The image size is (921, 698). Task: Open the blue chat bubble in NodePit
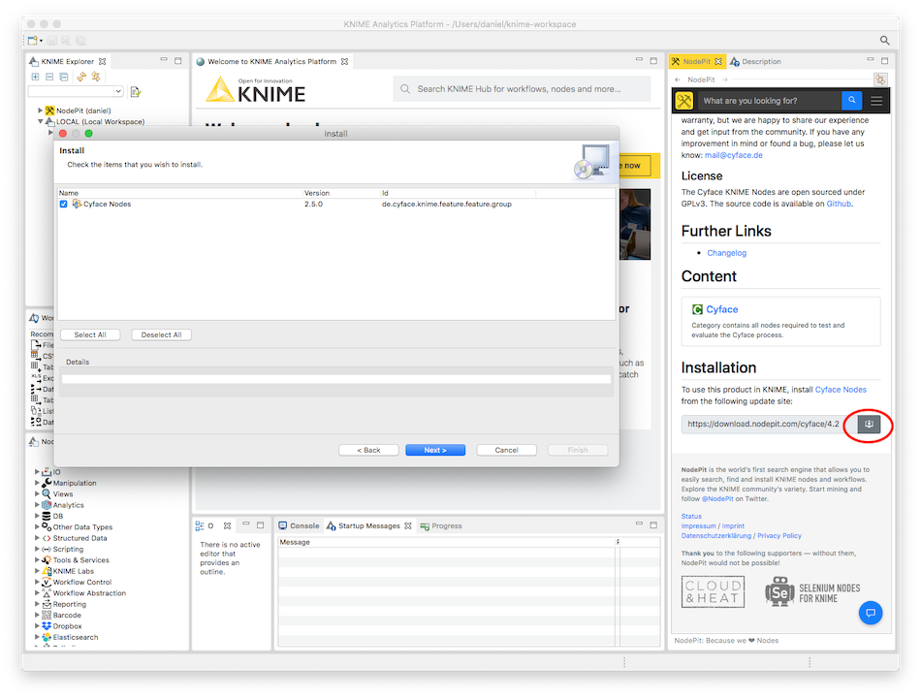[x=870, y=612]
